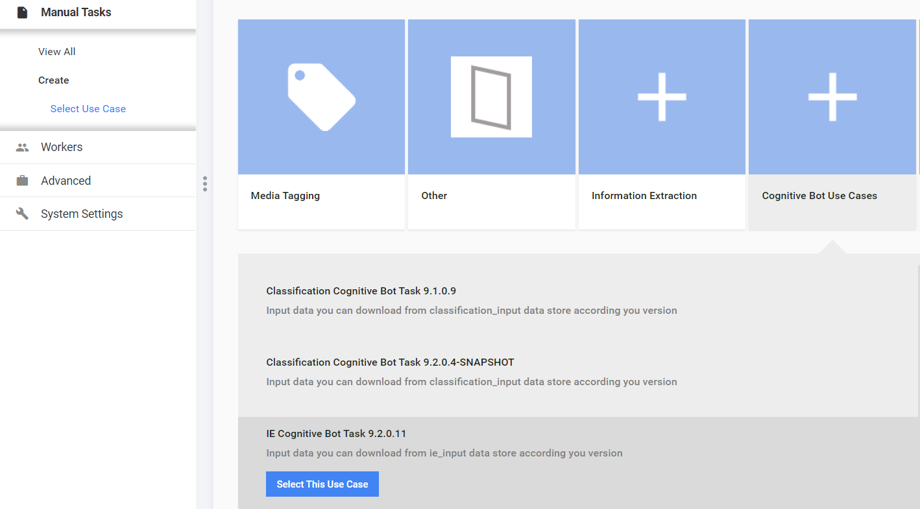
Task: Click the Manual Tasks document icon
Action: (22, 12)
